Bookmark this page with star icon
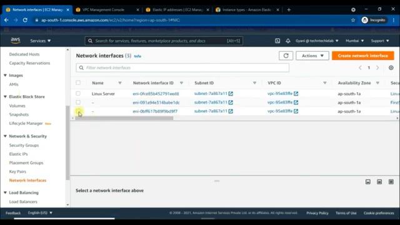Viewport: 400px width, 225px height. tap(353, 20)
